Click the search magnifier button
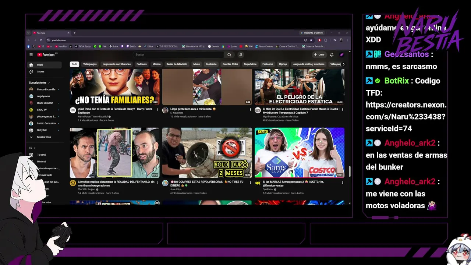Viewport: 471px width, 265px height. (229, 55)
